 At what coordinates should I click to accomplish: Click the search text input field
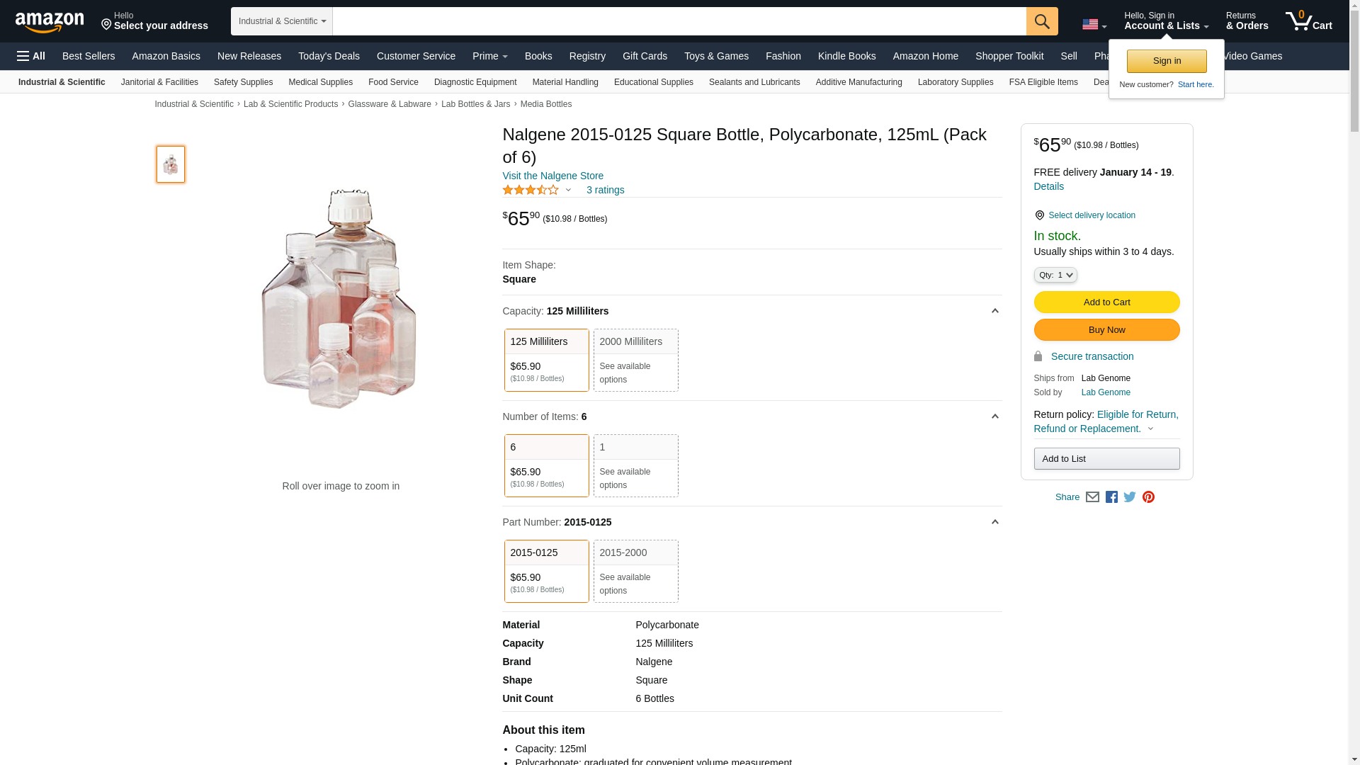point(679,21)
